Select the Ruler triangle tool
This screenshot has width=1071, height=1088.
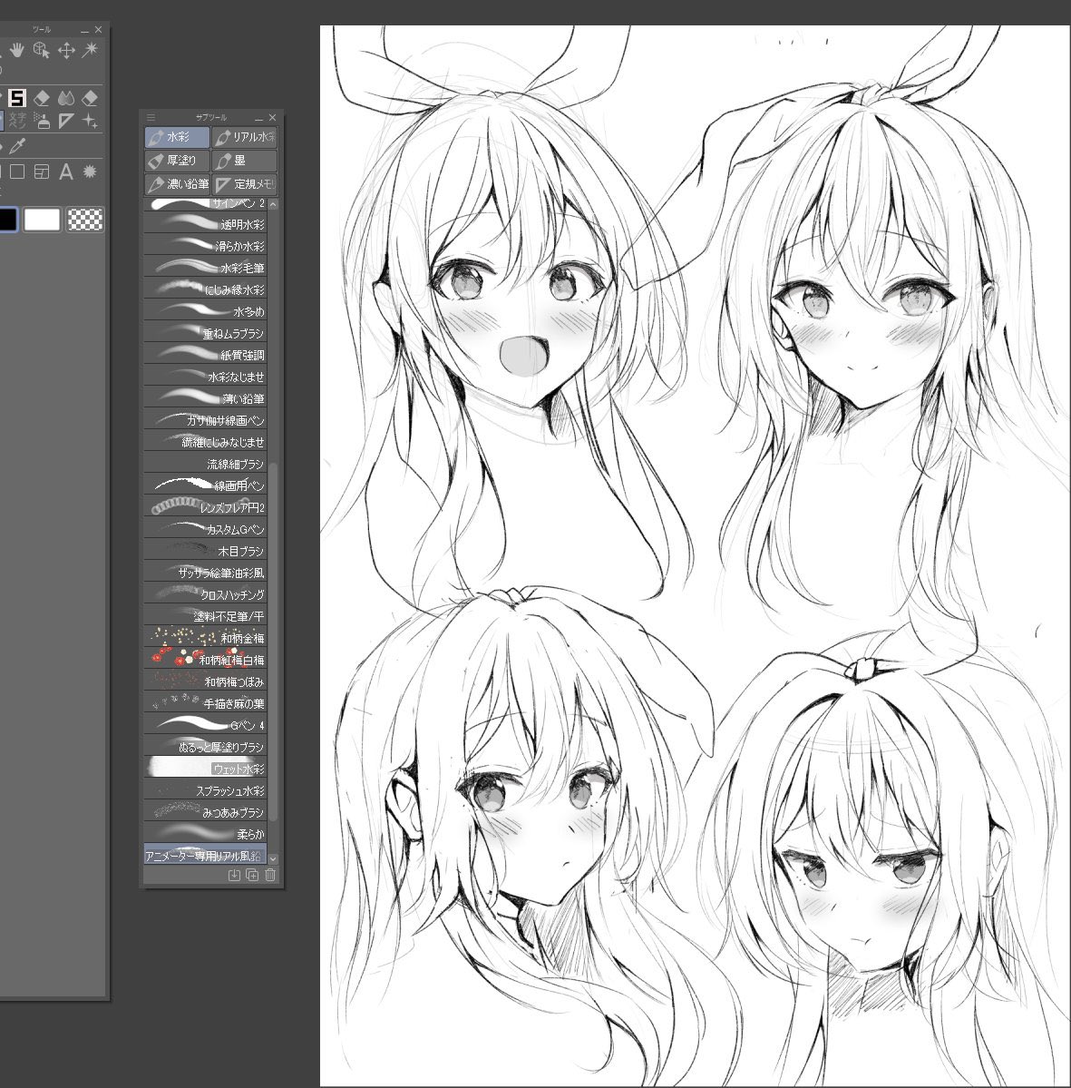66,121
